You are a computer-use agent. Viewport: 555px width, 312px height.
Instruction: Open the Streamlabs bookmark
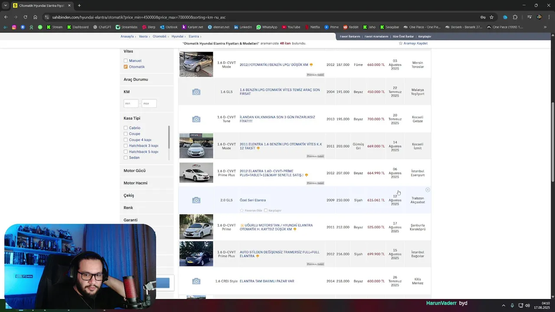[x=127, y=27]
